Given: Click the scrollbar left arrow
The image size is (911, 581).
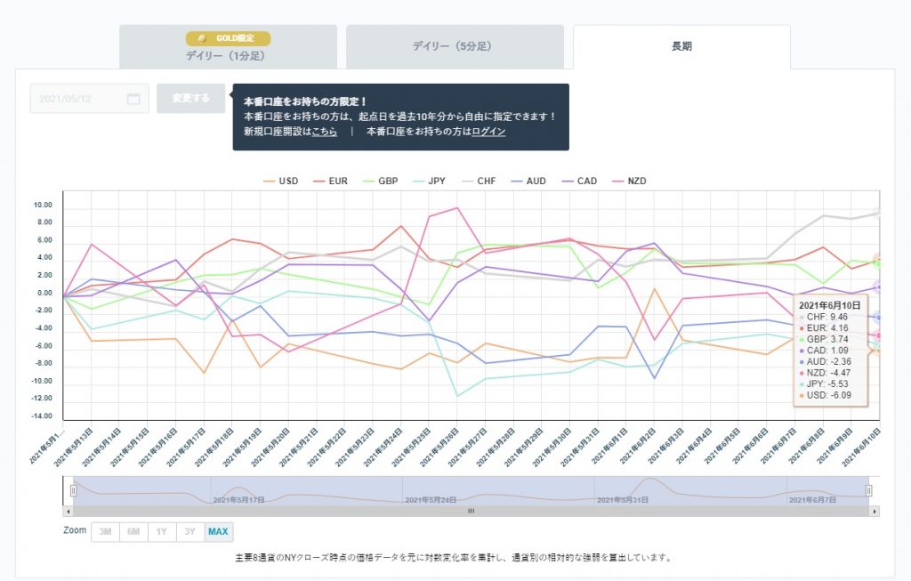Looking at the screenshot, I should click(x=69, y=512).
